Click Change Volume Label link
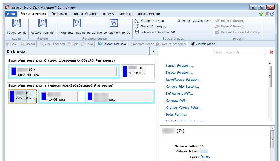Image resolution: width=280 pixels, height=161 pixels. coord(184,108)
